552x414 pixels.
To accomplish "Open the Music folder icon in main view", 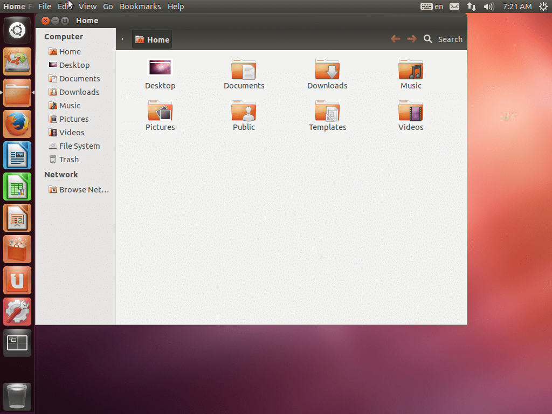I will [410, 69].
